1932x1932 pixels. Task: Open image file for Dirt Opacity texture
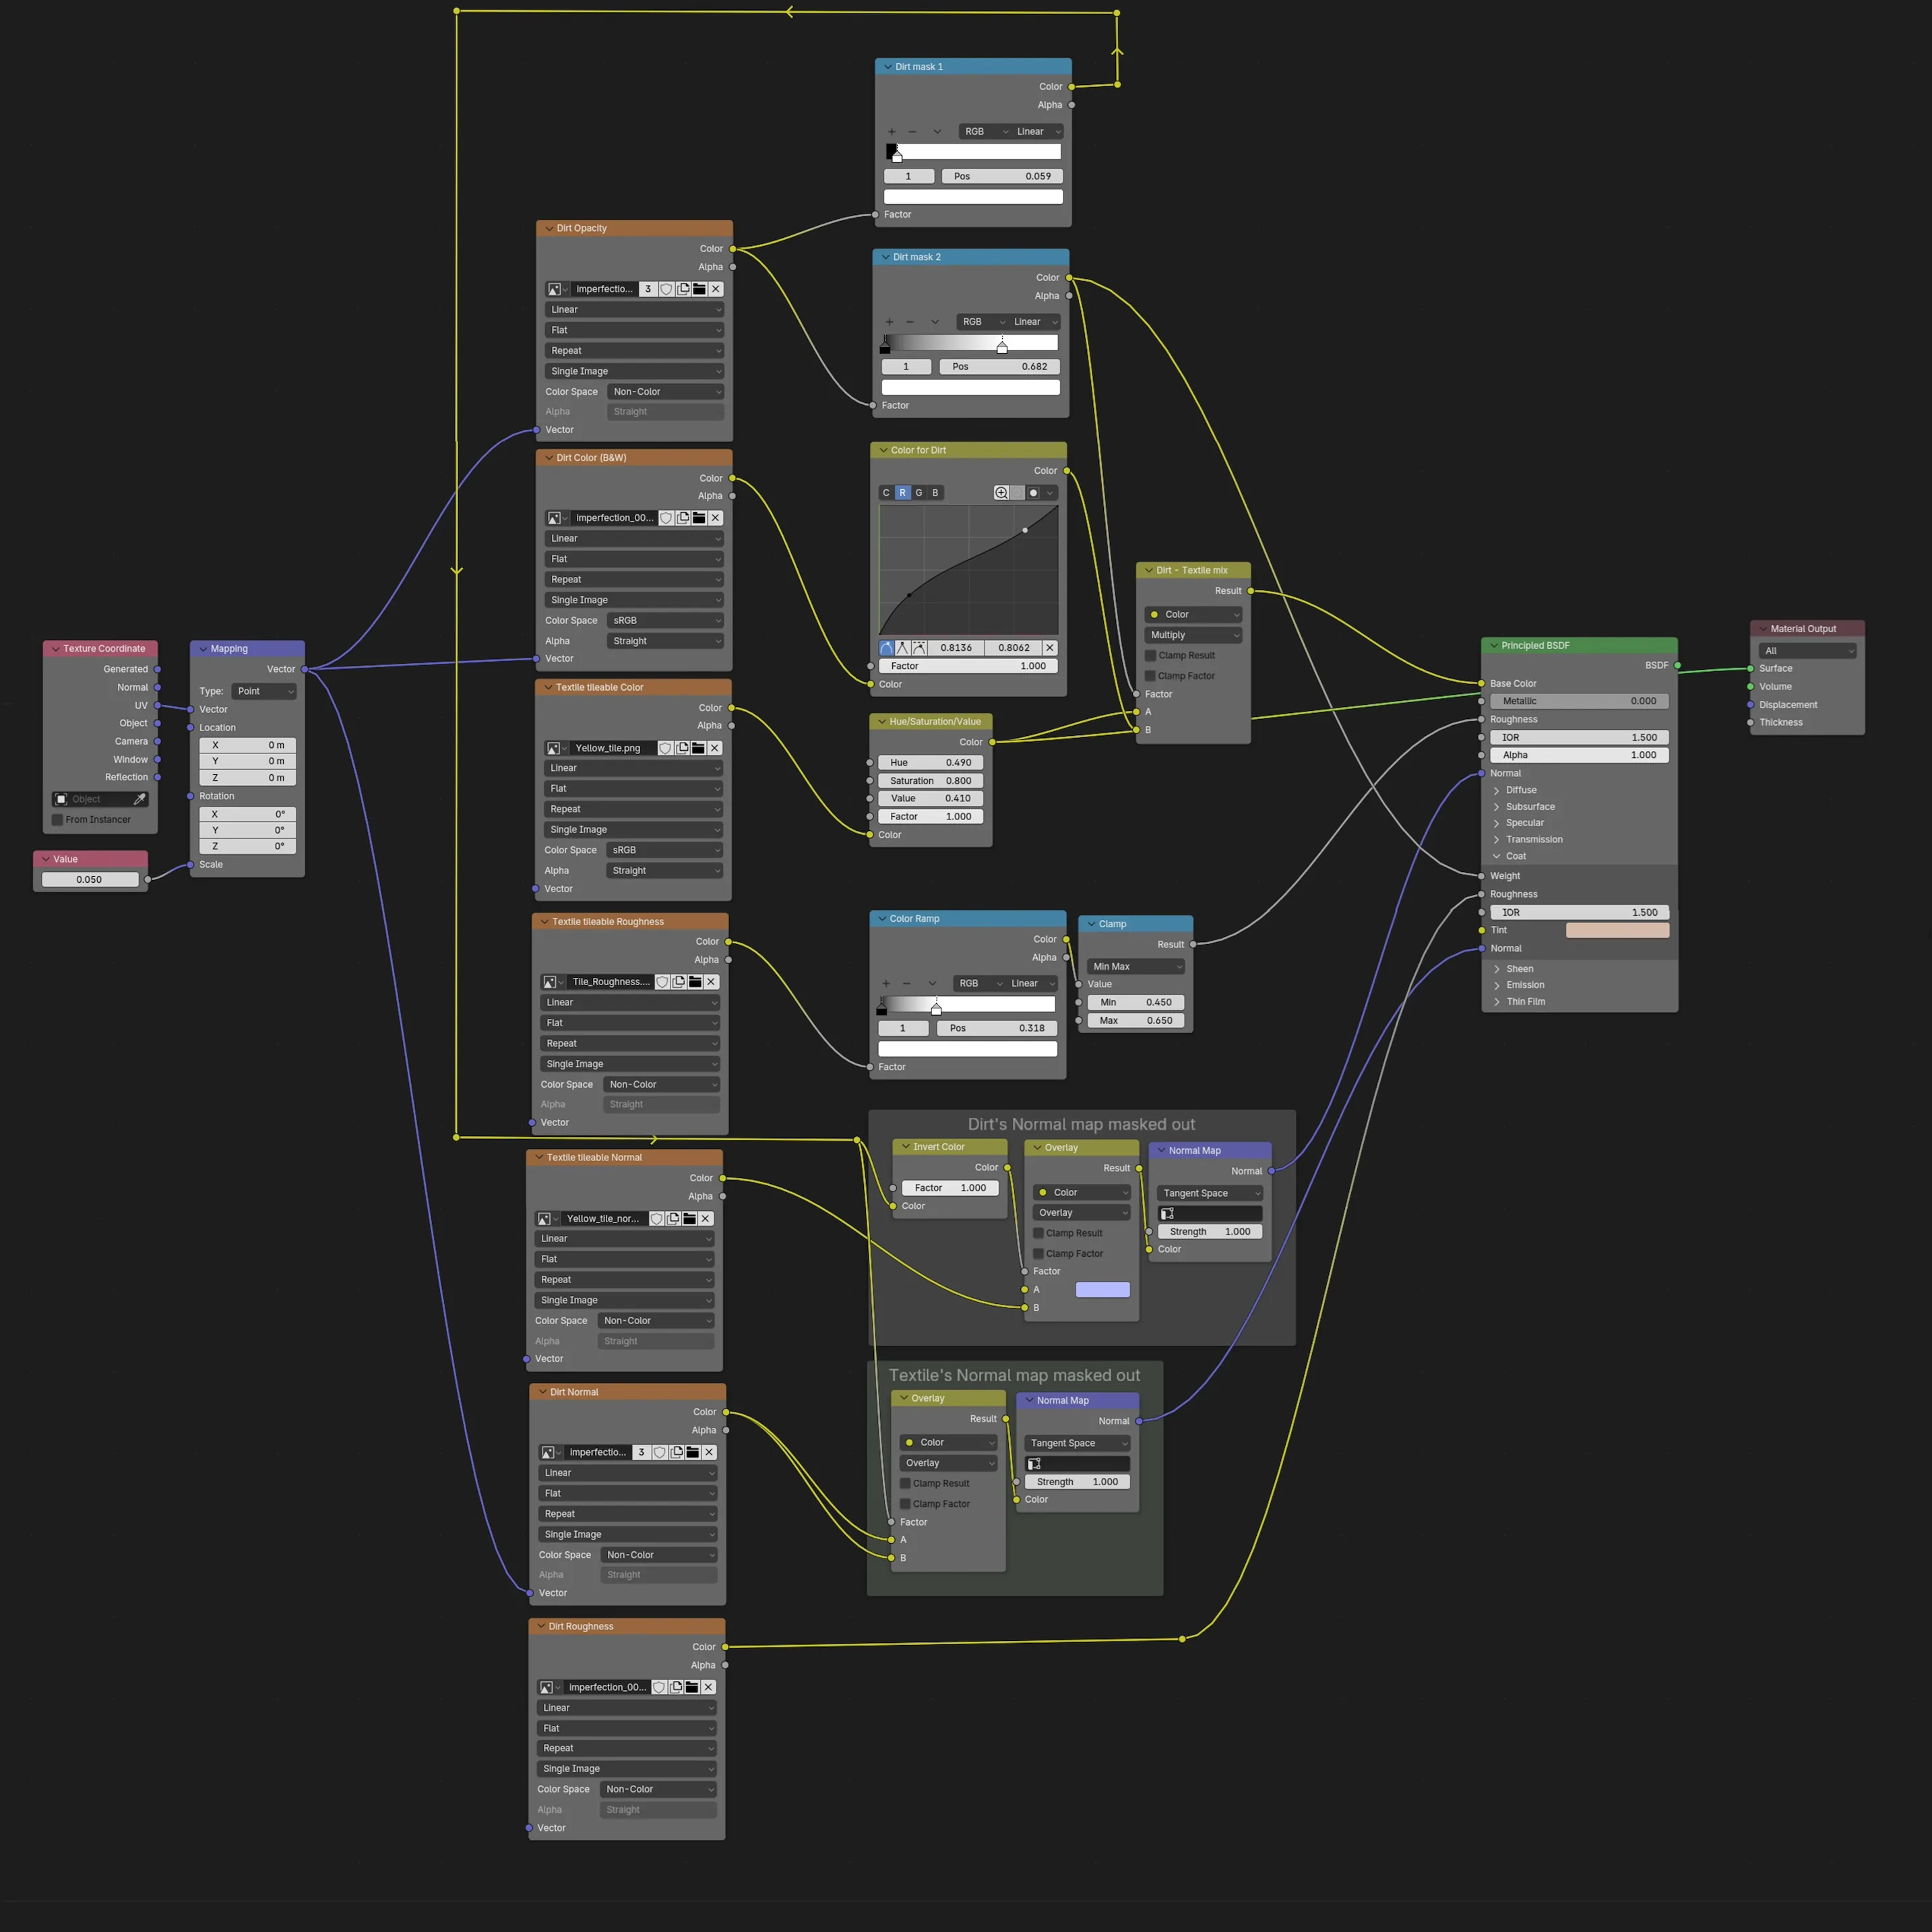pos(700,289)
